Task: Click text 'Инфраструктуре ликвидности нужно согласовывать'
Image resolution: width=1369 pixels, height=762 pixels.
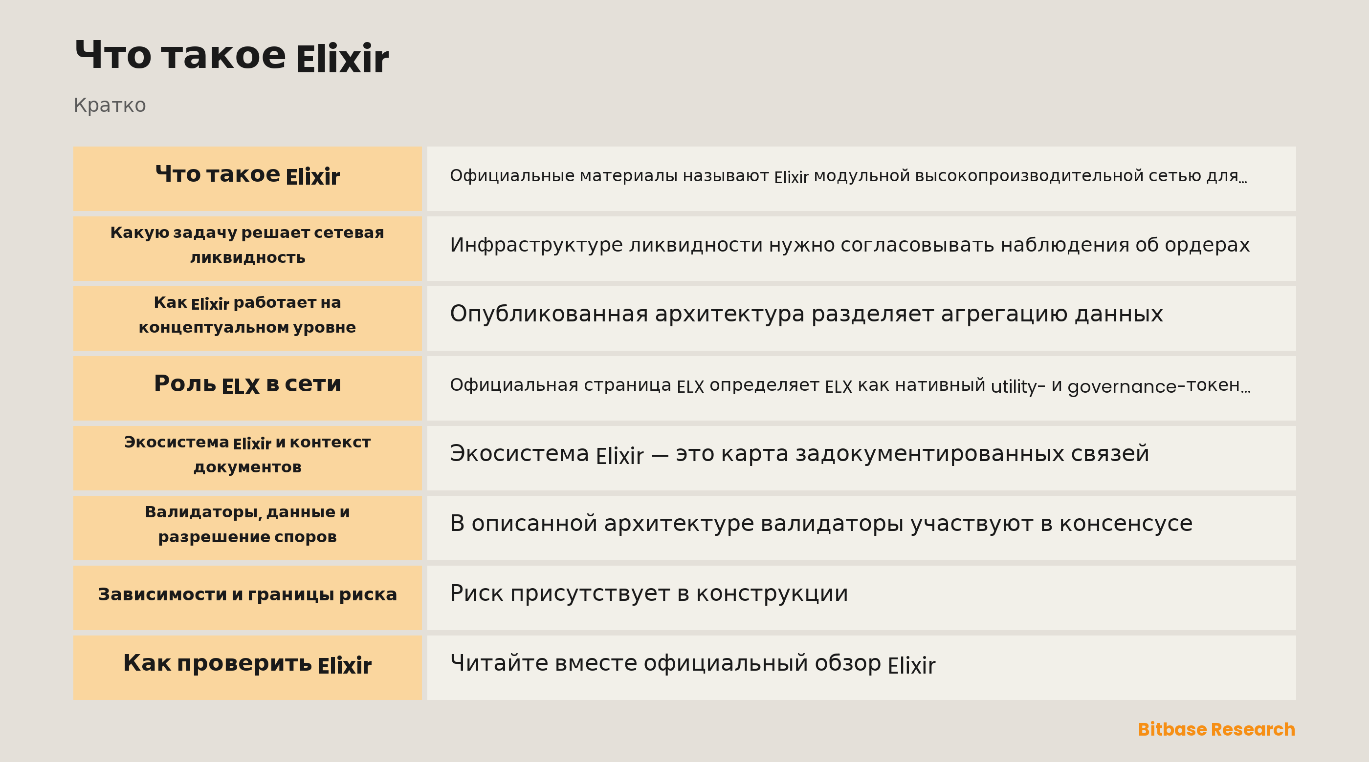Action: pyautogui.click(x=723, y=245)
